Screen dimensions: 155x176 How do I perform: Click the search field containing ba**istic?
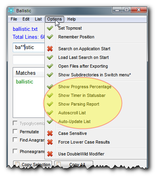click(29, 47)
